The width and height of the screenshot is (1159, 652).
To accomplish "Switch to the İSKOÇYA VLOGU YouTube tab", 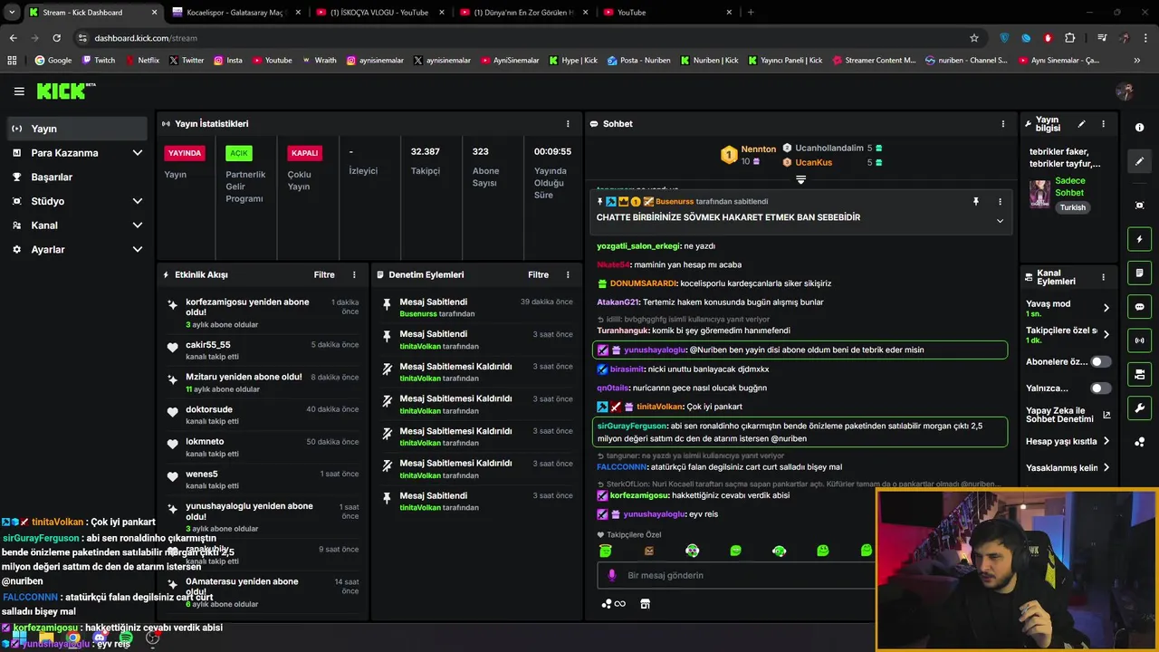I will (379, 13).
